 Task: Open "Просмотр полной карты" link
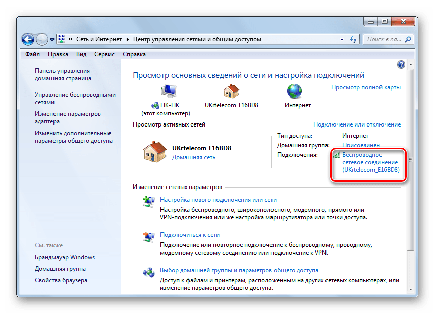(x=366, y=87)
